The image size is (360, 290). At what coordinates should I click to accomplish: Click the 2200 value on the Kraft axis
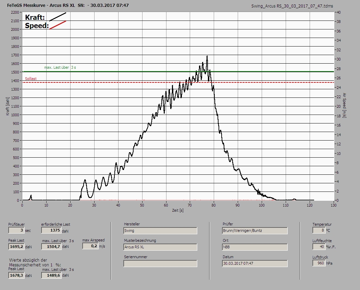tap(15, 12)
